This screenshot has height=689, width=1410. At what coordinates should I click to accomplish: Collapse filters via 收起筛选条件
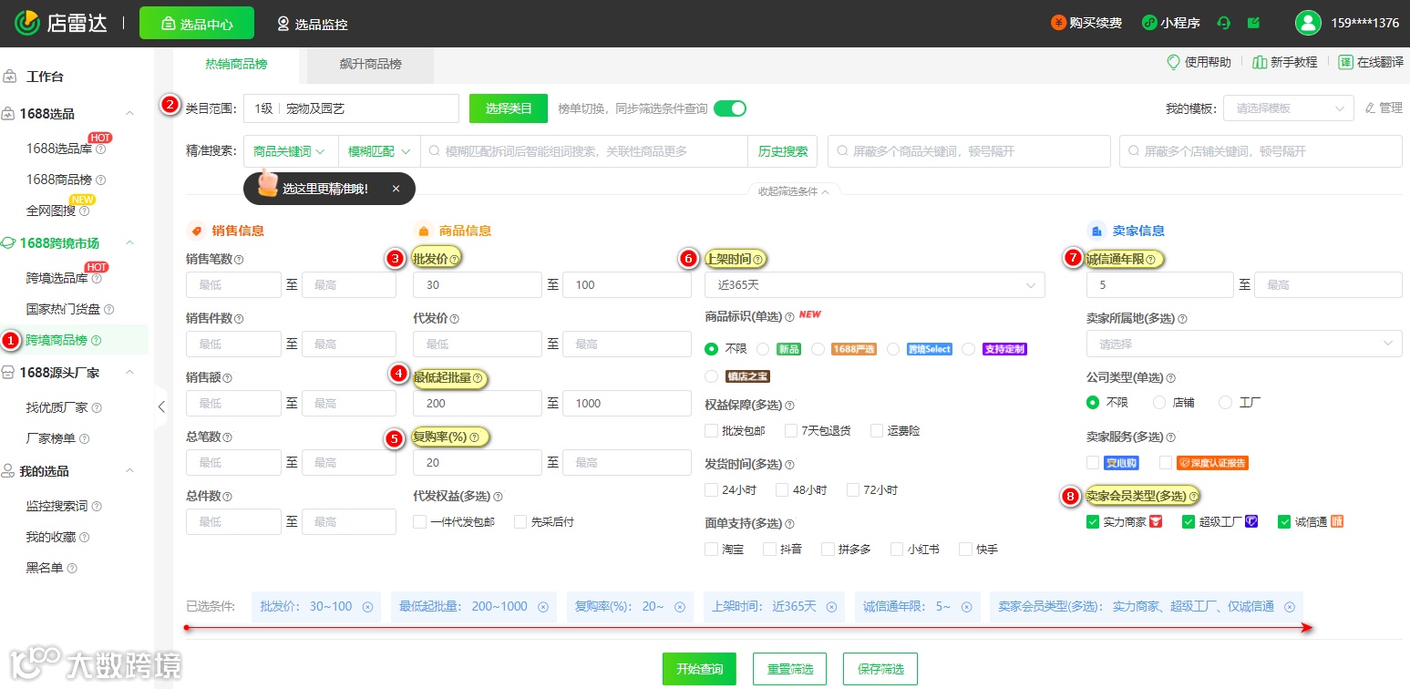point(793,191)
